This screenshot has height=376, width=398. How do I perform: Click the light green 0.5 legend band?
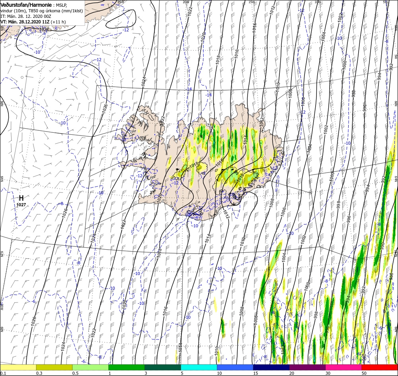[x=90, y=367]
